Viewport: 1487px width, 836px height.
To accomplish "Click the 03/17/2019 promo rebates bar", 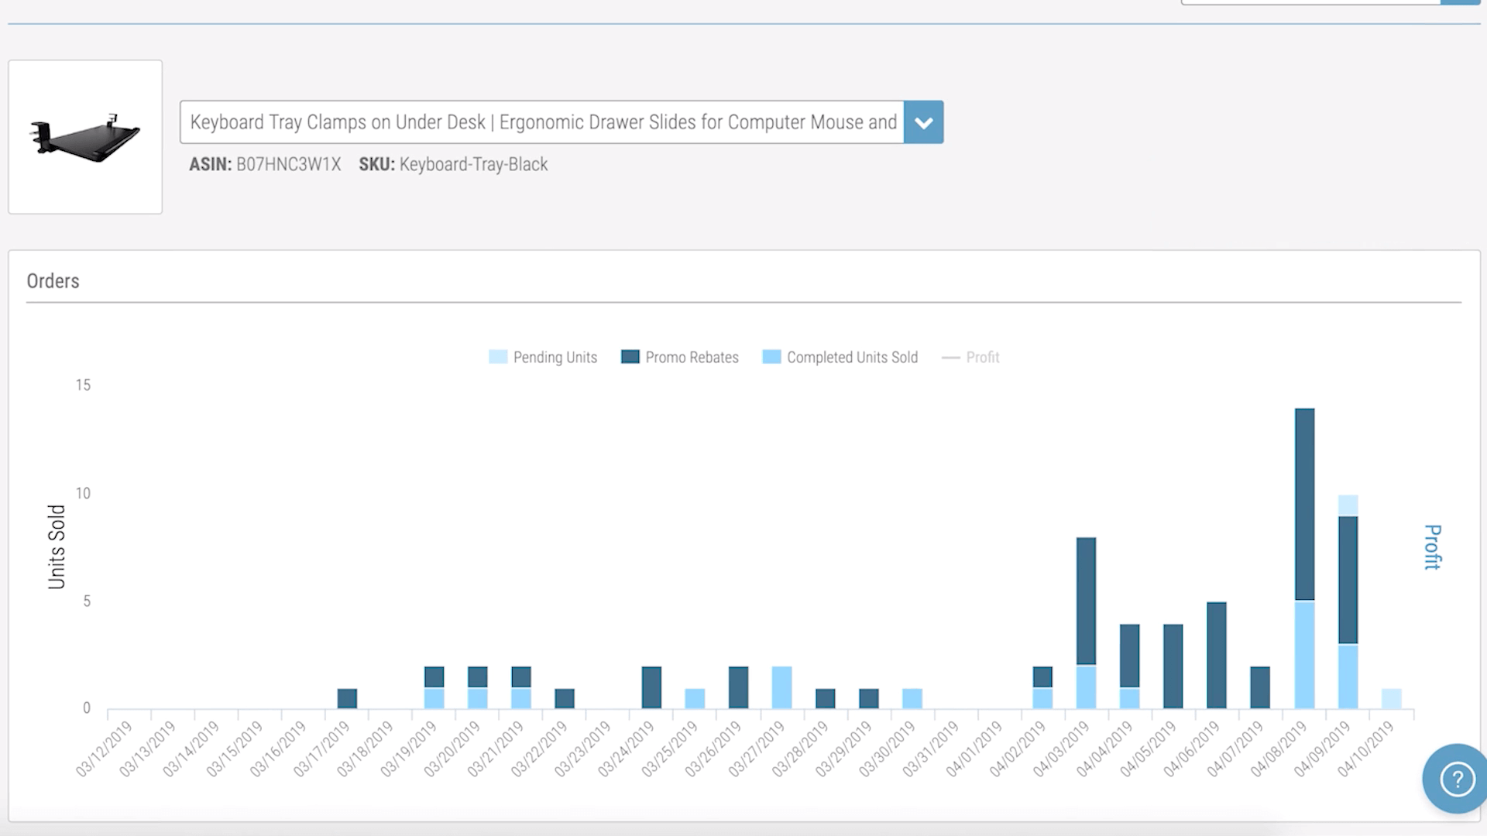I will (347, 698).
